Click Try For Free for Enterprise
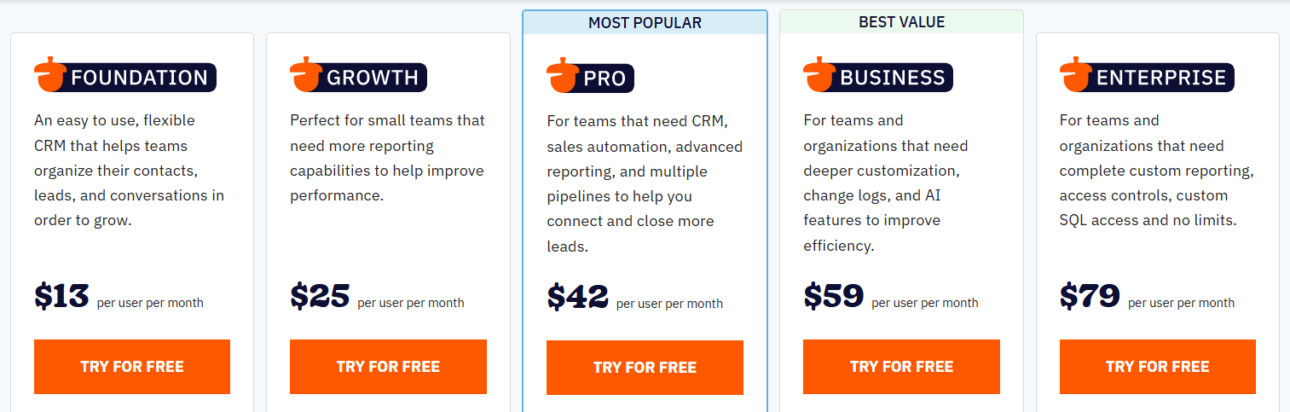Viewport: 1290px width, 412px height. [1157, 367]
